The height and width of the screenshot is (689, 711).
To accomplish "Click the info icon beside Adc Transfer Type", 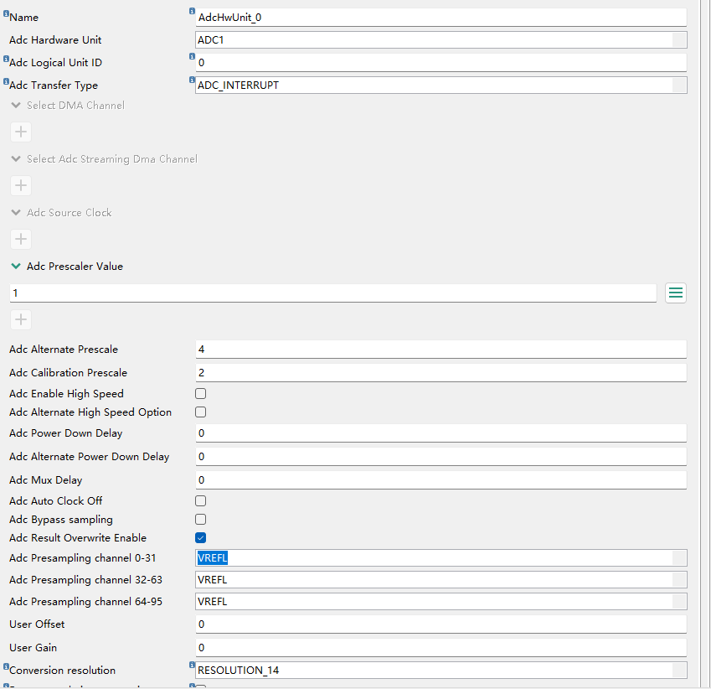I will (x=6, y=82).
